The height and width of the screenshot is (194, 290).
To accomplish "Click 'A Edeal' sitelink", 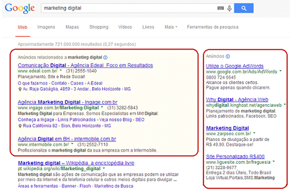I will [95, 83].
